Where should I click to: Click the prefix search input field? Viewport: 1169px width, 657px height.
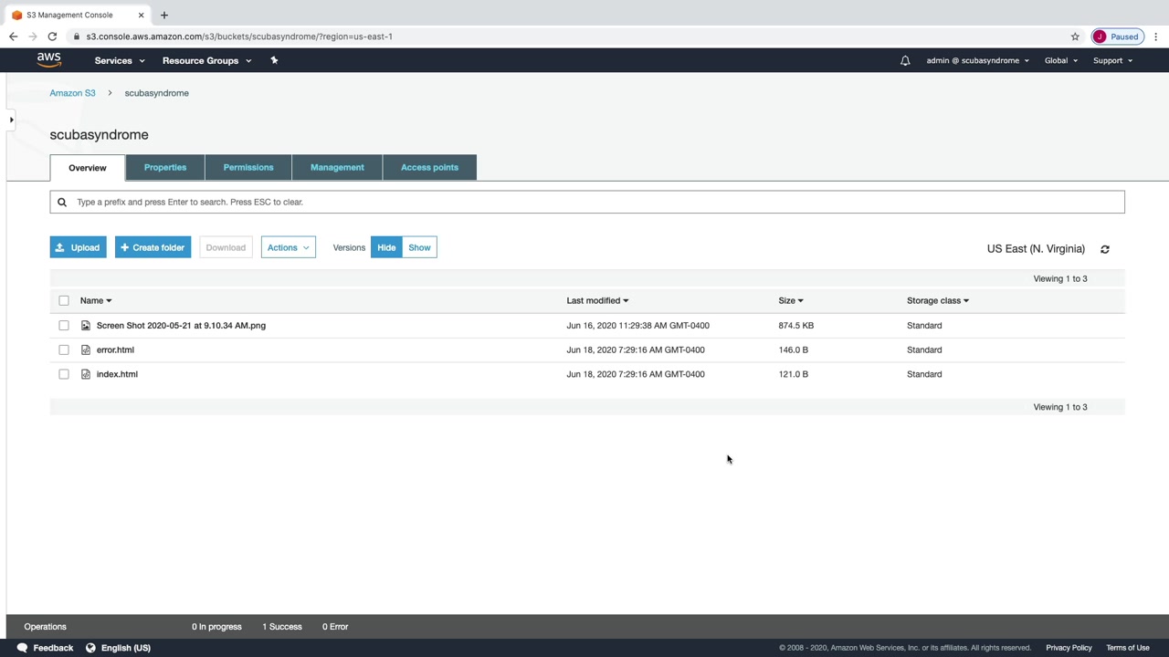tap(587, 202)
